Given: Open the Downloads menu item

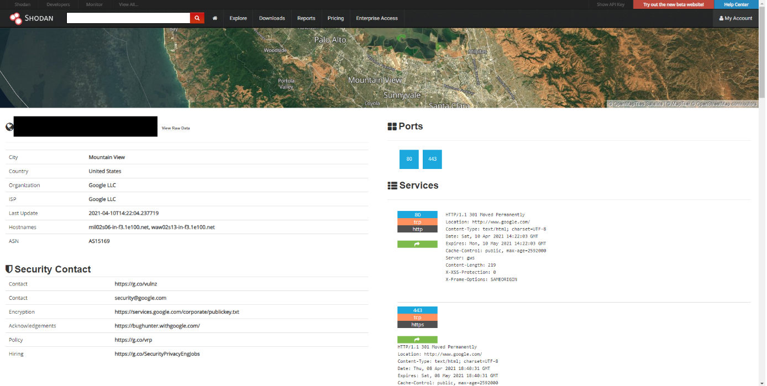Looking at the screenshot, I should pos(272,18).
